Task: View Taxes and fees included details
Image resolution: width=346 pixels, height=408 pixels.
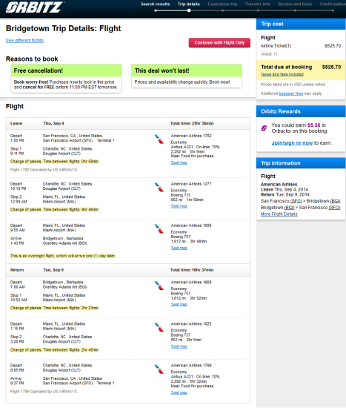Action: 282,74
